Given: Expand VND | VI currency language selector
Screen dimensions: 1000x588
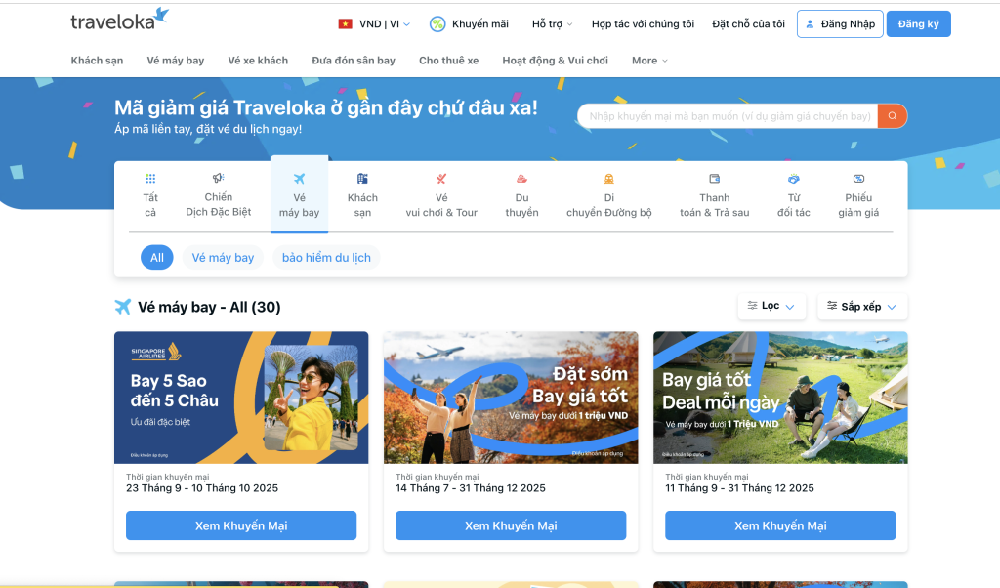Looking at the screenshot, I should coord(374,24).
